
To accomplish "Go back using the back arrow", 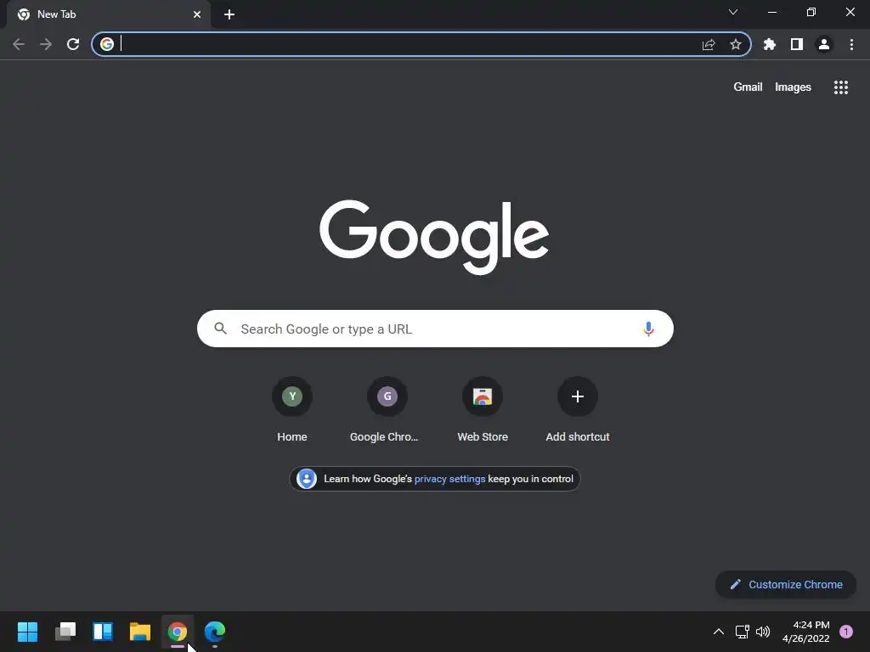I will [19, 44].
